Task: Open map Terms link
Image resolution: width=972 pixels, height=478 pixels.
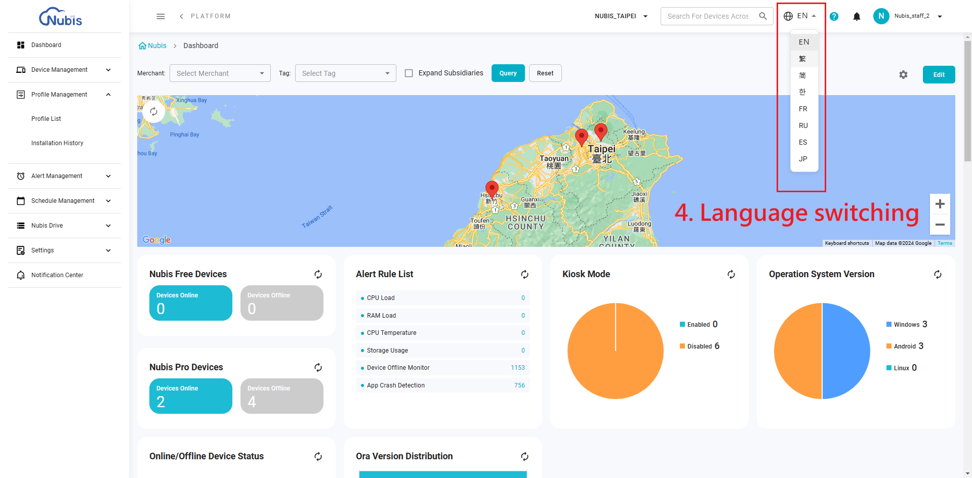Action: (x=945, y=243)
